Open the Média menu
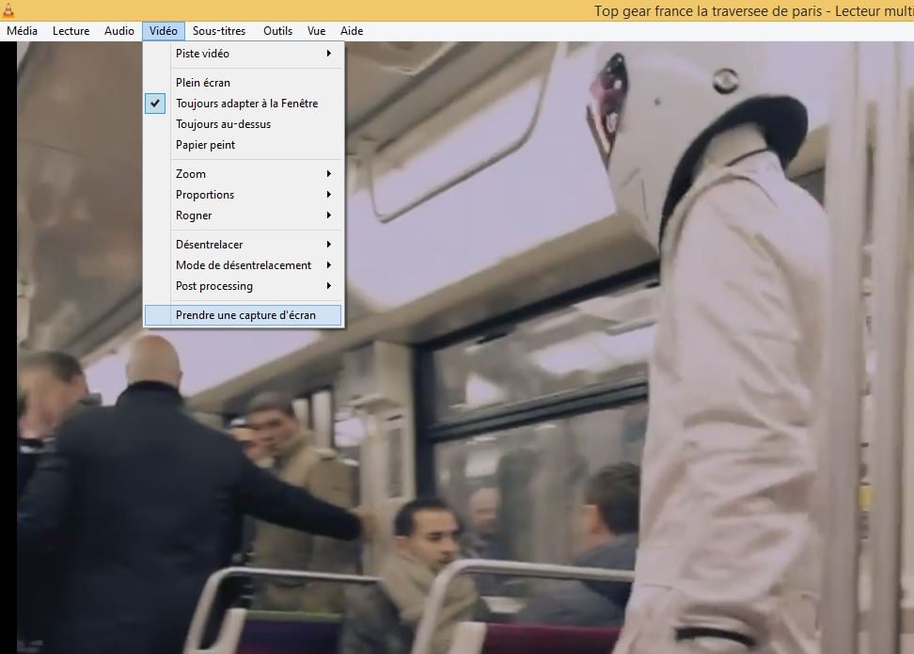This screenshot has height=654, width=914. (23, 31)
